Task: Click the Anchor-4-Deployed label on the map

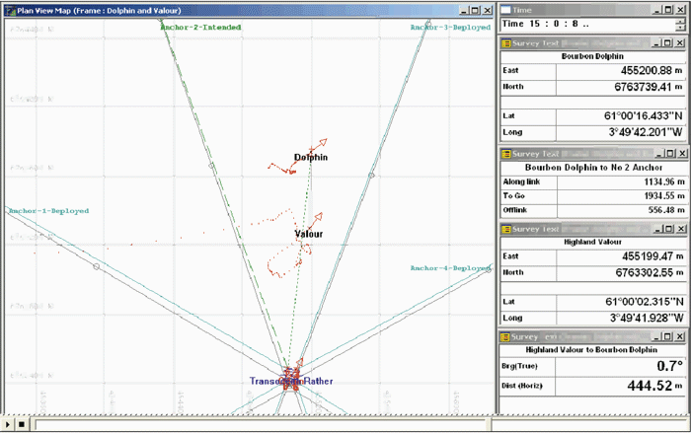Action: pyautogui.click(x=449, y=268)
